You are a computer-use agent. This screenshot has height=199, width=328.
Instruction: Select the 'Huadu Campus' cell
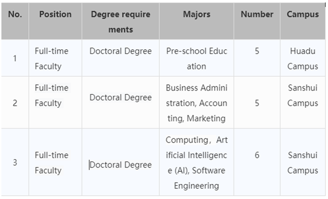click(x=303, y=58)
